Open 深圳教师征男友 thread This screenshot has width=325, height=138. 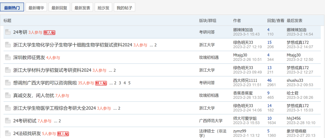tap(29, 58)
